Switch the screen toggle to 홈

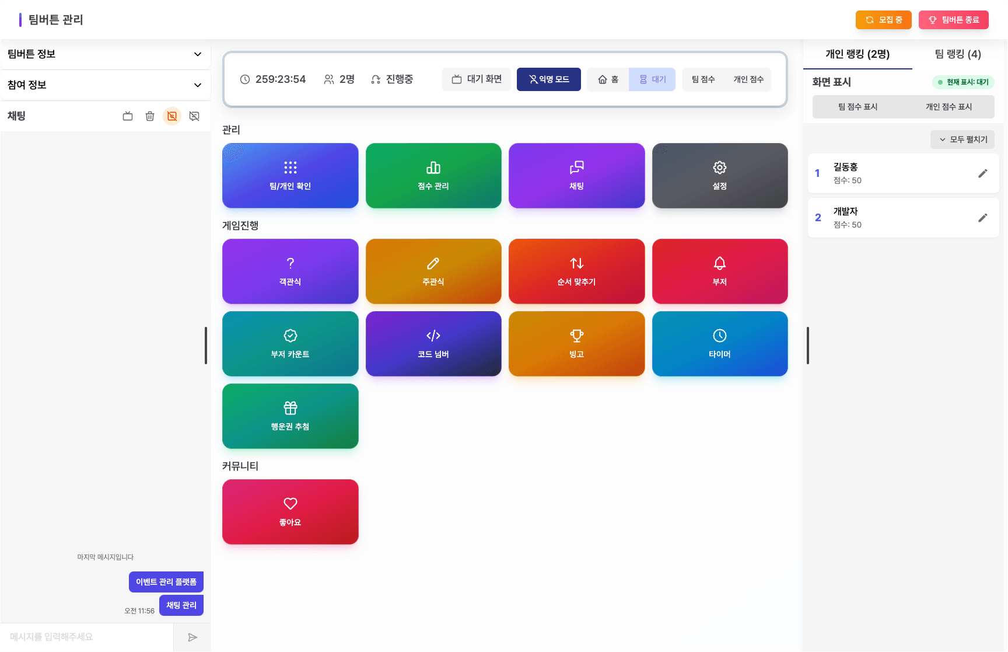(x=608, y=79)
